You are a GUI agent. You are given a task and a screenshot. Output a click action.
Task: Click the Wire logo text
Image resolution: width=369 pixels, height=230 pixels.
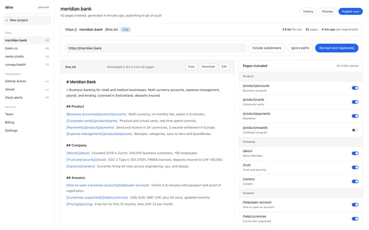click(x=9, y=8)
